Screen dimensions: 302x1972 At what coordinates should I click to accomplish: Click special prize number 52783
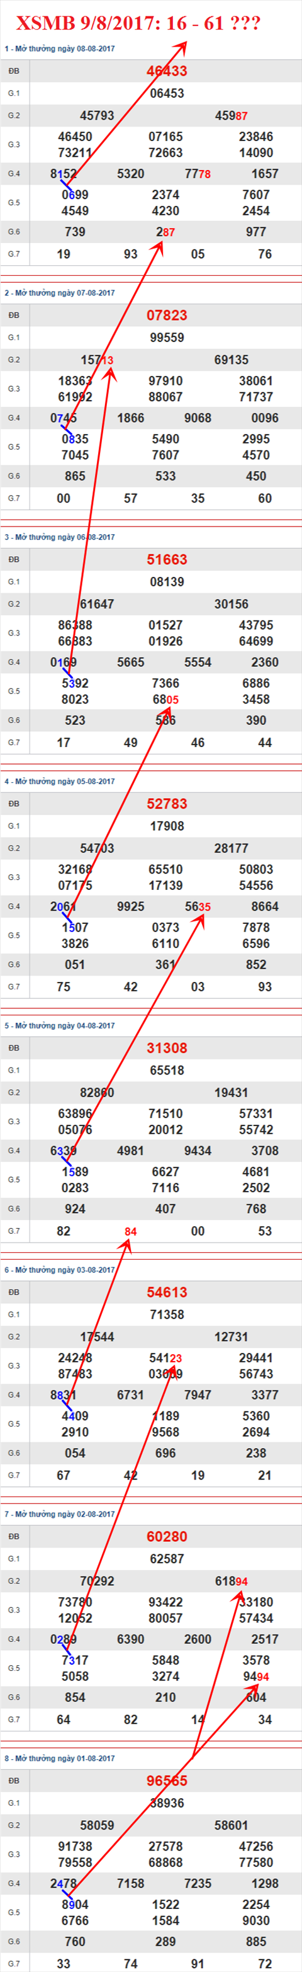pyautogui.click(x=167, y=804)
